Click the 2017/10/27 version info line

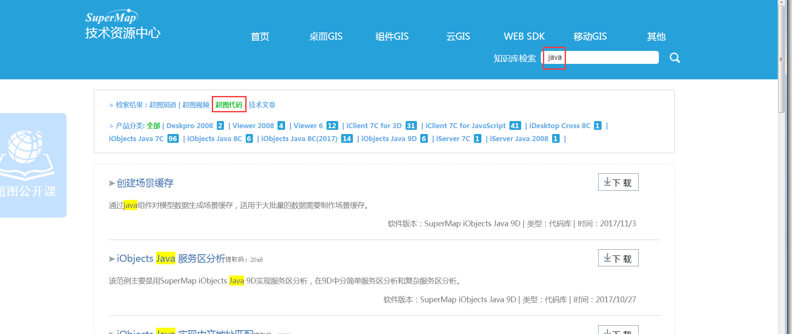[x=509, y=300]
